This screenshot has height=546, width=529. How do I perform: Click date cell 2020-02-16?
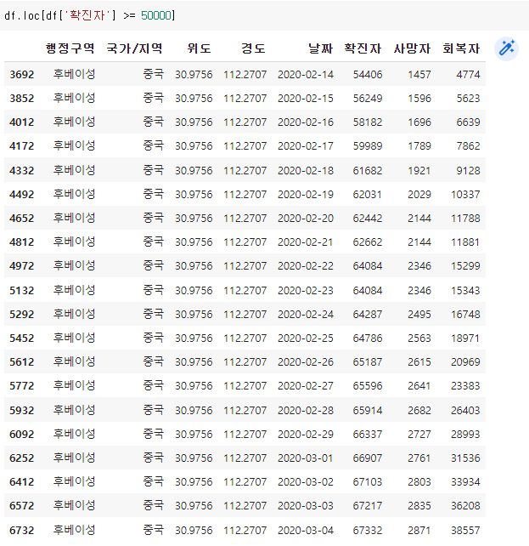(x=306, y=122)
